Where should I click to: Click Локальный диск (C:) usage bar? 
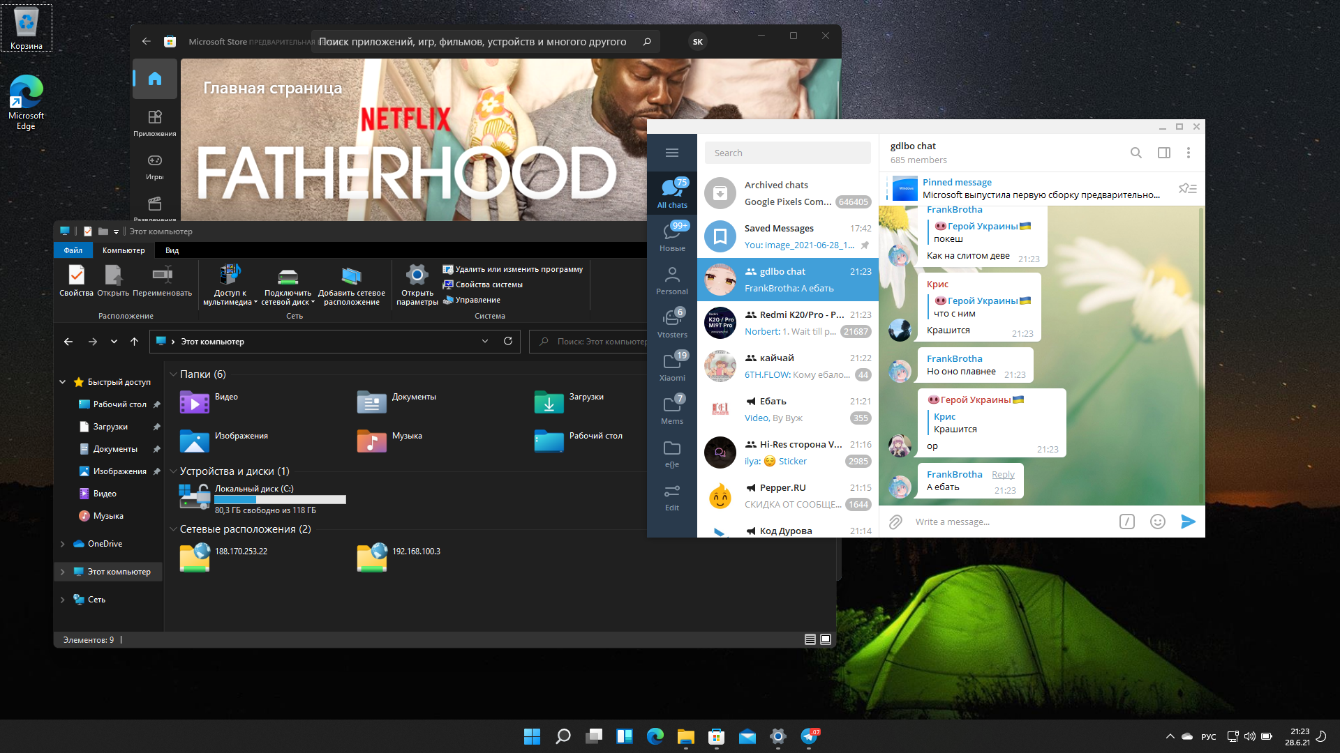tap(280, 499)
